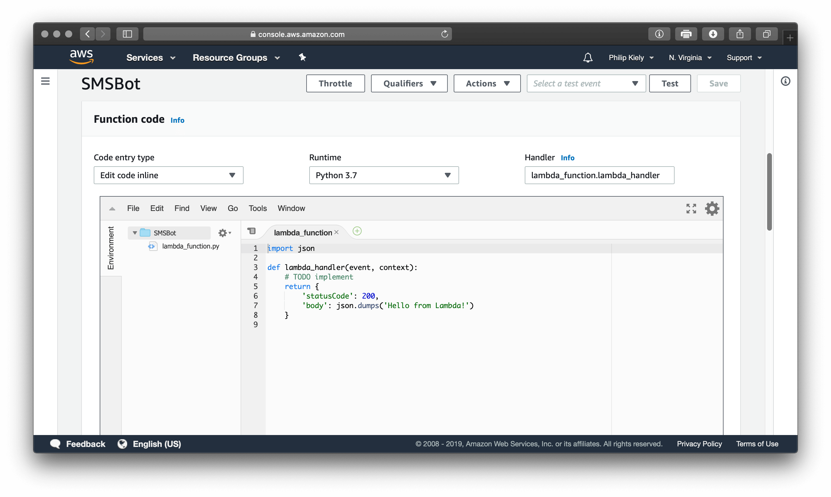Click the browser address bar
The width and height of the screenshot is (831, 497).
297,34
